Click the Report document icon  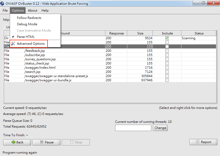tap(198, 142)
